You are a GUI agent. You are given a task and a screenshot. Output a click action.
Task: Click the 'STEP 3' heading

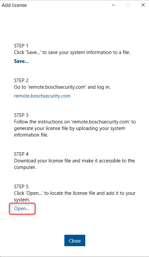click(21, 115)
